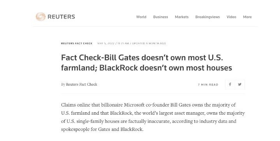The height and width of the screenshot is (141, 280).
Task: Click the Reuters orange dotted logo icon
Action: (x=41, y=17)
